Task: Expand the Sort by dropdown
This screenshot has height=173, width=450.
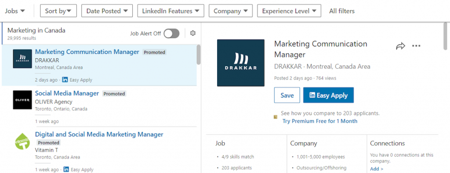Action: coord(58,11)
